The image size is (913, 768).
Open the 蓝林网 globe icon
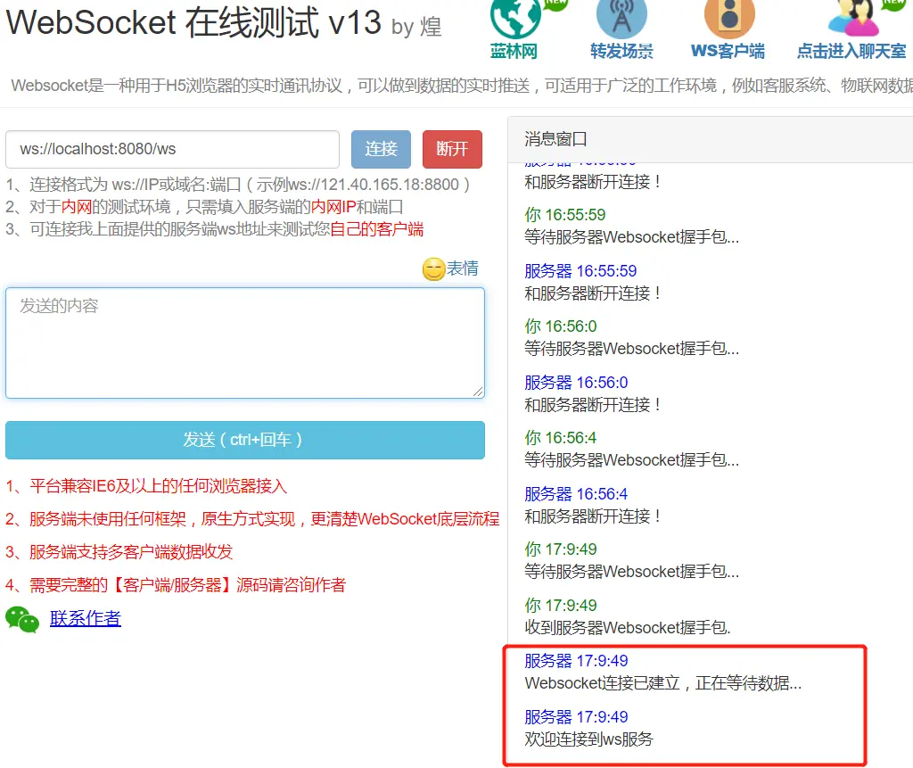pyautogui.click(x=515, y=18)
